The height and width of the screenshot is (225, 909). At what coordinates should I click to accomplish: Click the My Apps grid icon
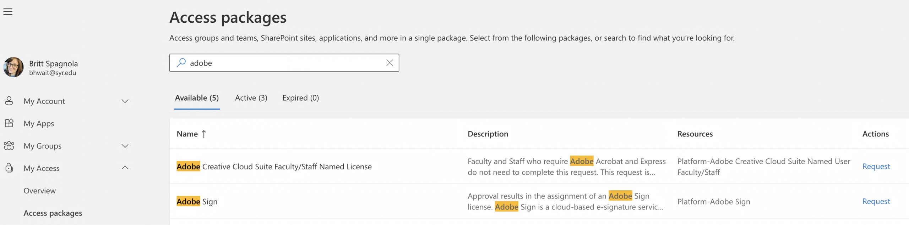9,123
